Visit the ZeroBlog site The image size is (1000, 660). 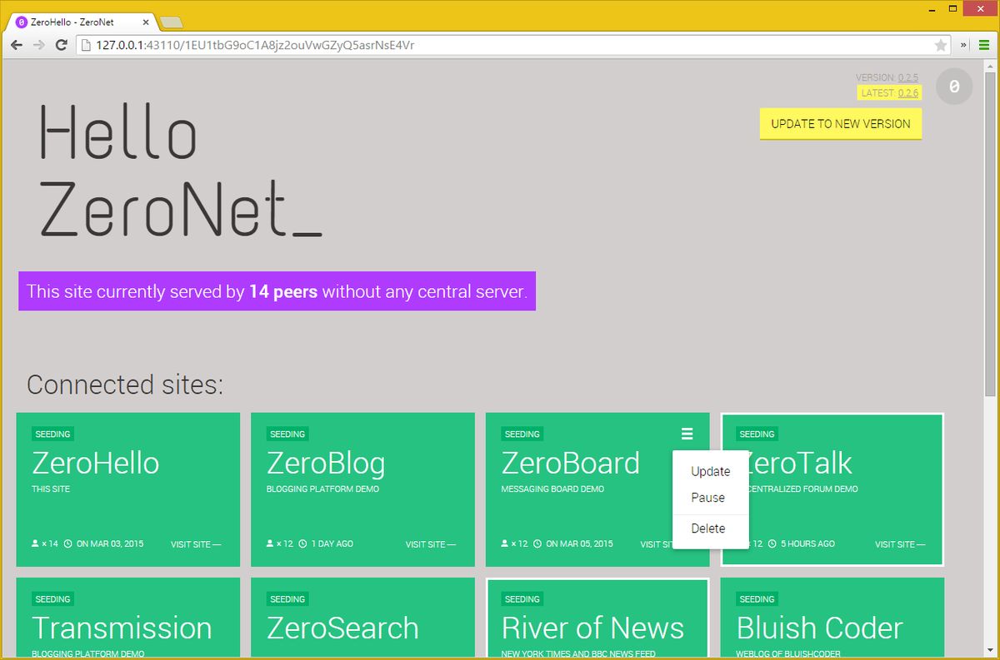430,543
